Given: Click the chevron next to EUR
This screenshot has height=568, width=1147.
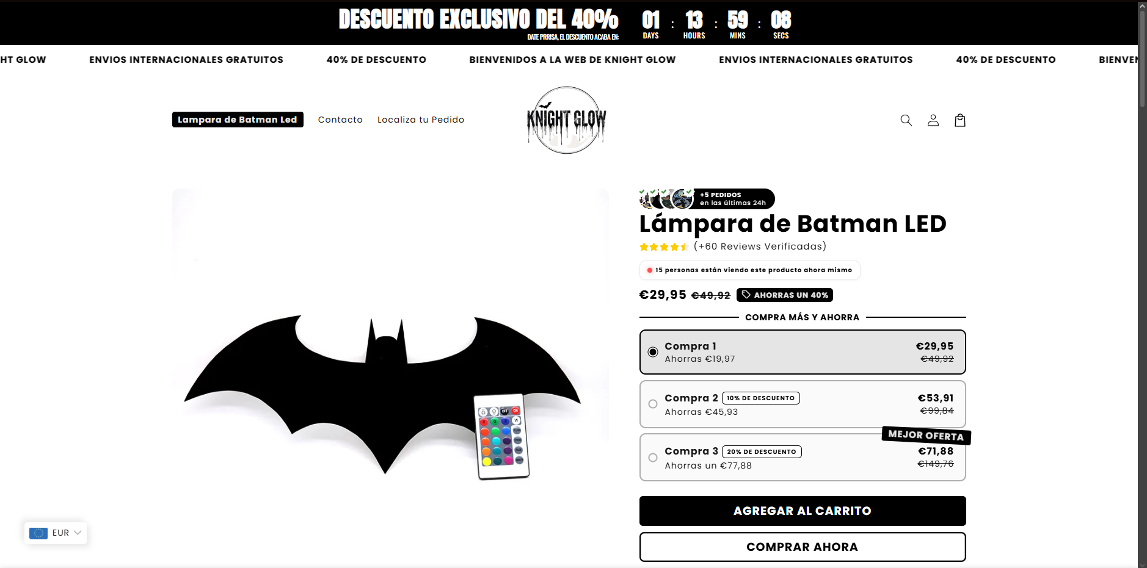Looking at the screenshot, I should (78, 533).
